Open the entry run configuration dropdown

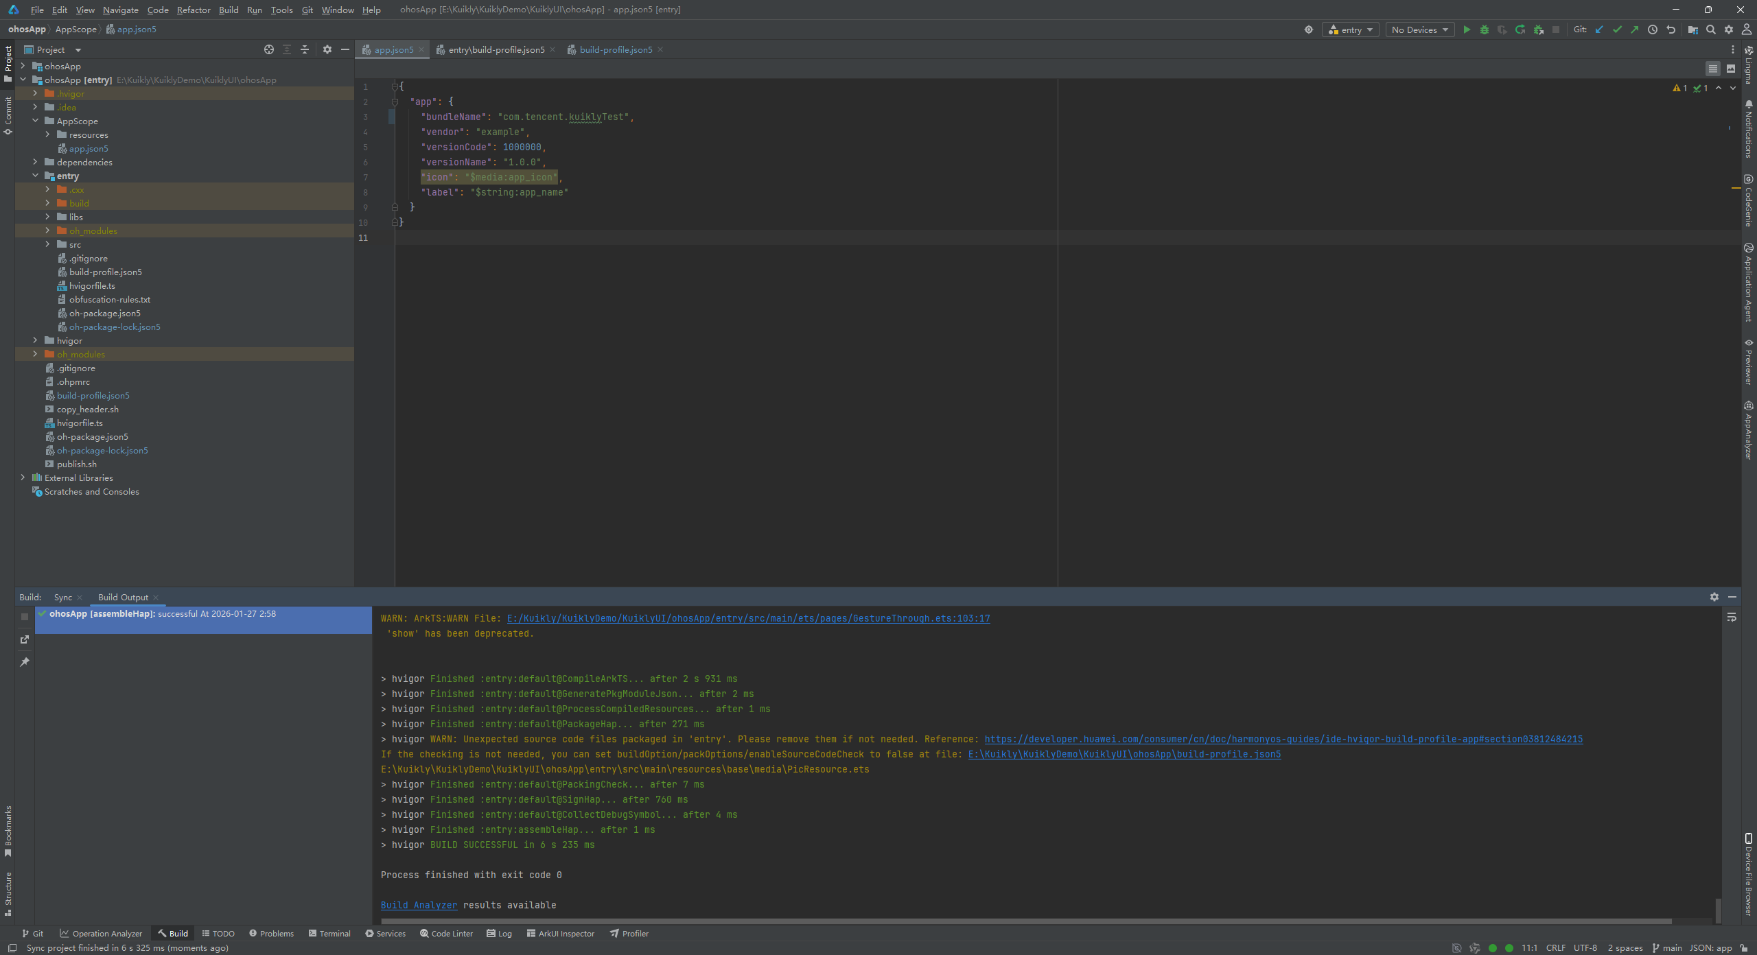click(1351, 30)
